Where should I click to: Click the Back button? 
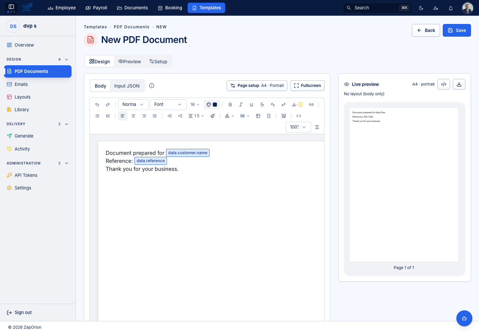(x=426, y=30)
